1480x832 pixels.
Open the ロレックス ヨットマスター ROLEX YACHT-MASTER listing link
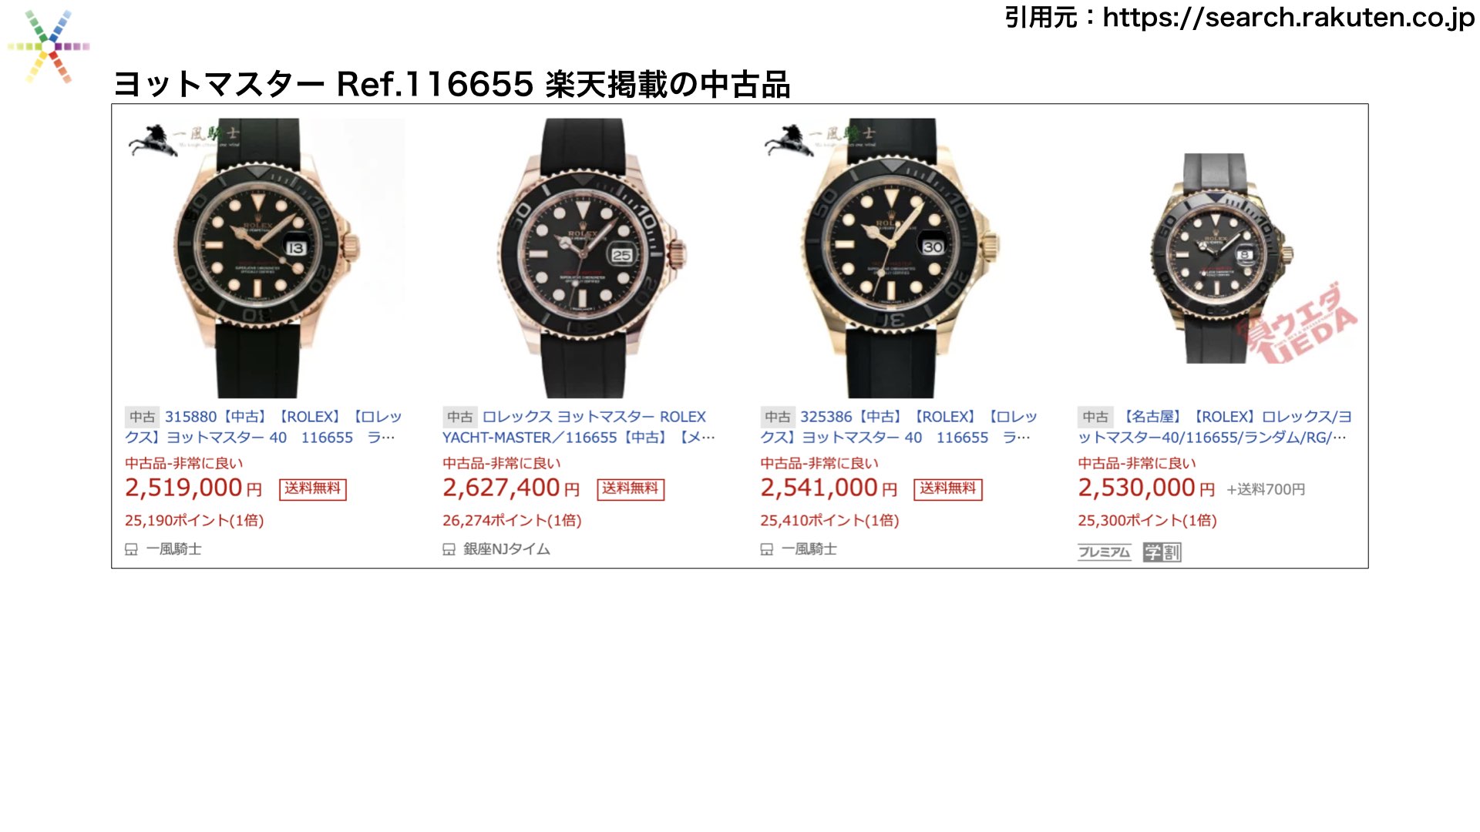[579, 428]
